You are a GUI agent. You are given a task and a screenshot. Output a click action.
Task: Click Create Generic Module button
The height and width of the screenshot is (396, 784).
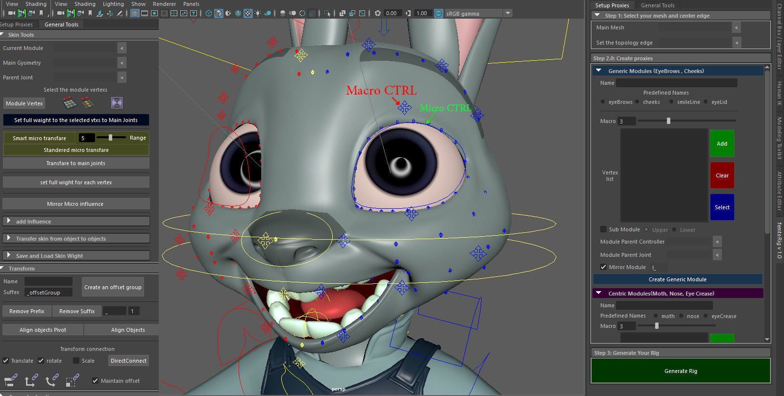(x=678, y=279)
